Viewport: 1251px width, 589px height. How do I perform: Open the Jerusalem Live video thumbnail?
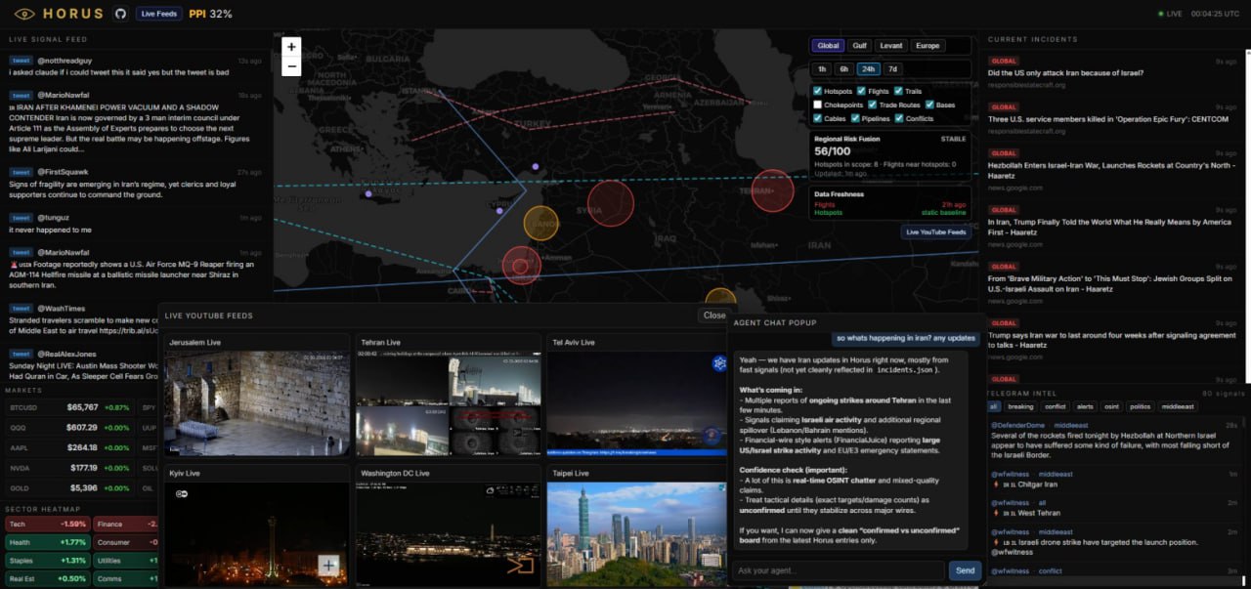[258, 403]
